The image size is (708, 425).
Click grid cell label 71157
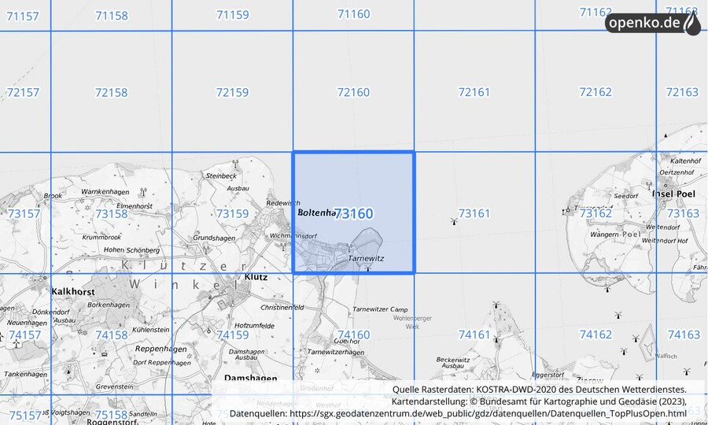(23, 17)
